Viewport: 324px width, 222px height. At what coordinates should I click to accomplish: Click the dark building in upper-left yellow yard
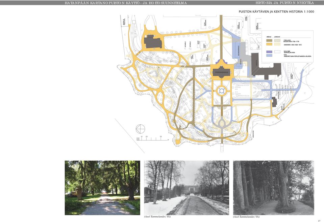click(153, 42)
